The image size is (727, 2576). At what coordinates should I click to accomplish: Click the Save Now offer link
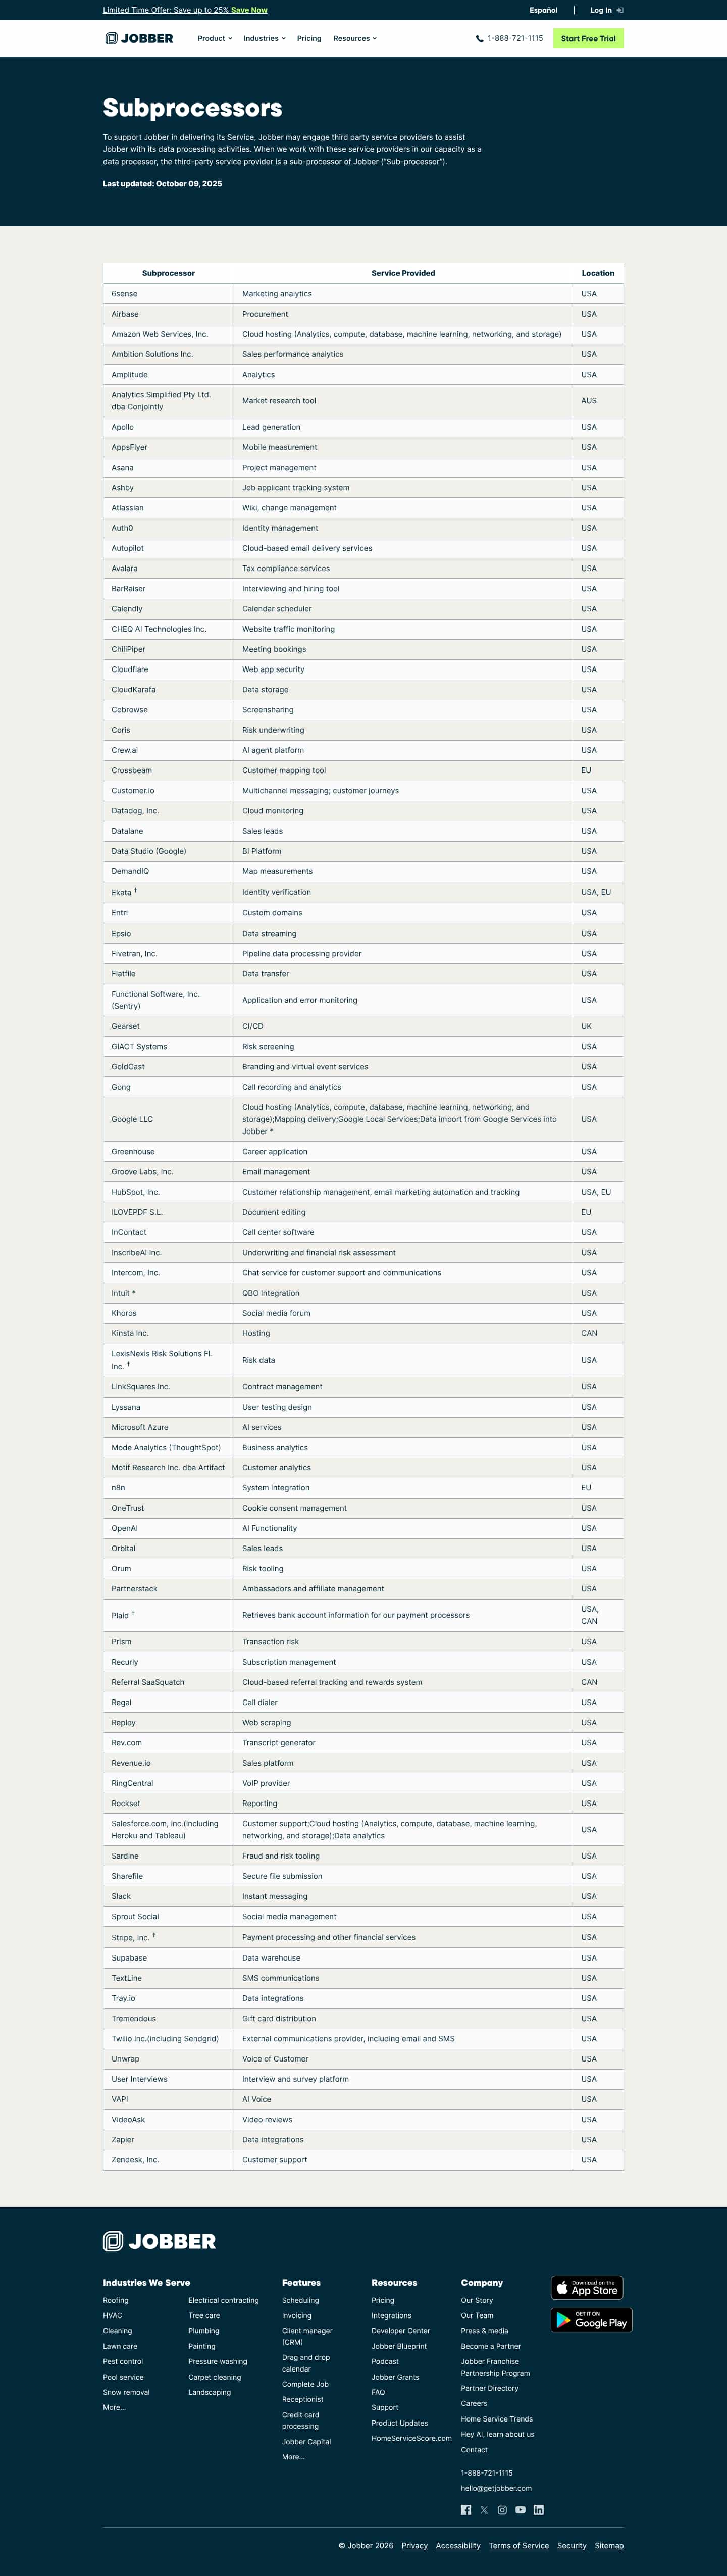249,10
